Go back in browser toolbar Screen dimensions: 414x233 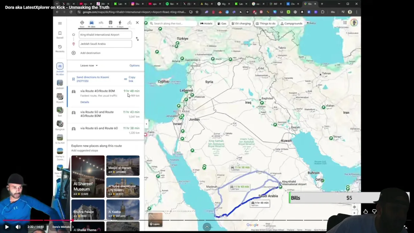pyautogui.click(x=57, y=12)
